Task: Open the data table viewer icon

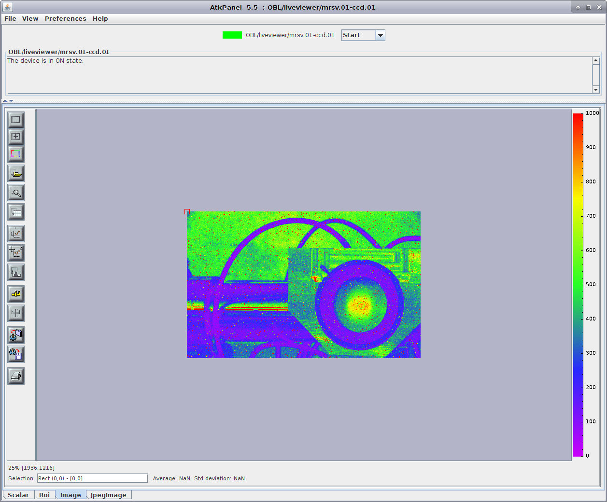Action: (x=16, y=212)
